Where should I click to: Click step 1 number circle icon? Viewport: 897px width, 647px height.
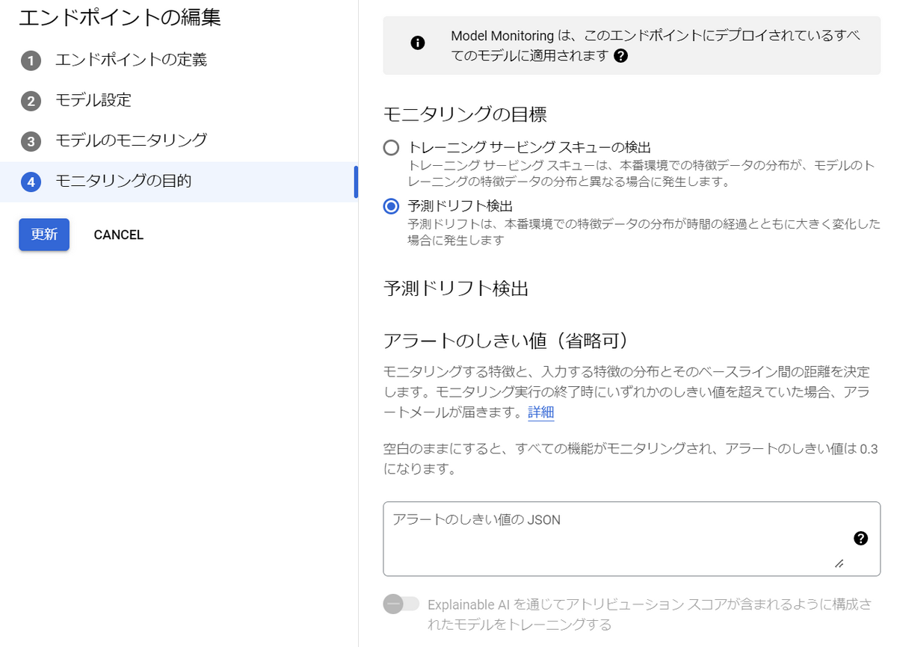click(x=31, y=61)
